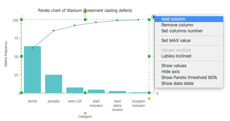Enable Show Pareto threshold 80%
230x121 pixels.
tap(189, 77)
